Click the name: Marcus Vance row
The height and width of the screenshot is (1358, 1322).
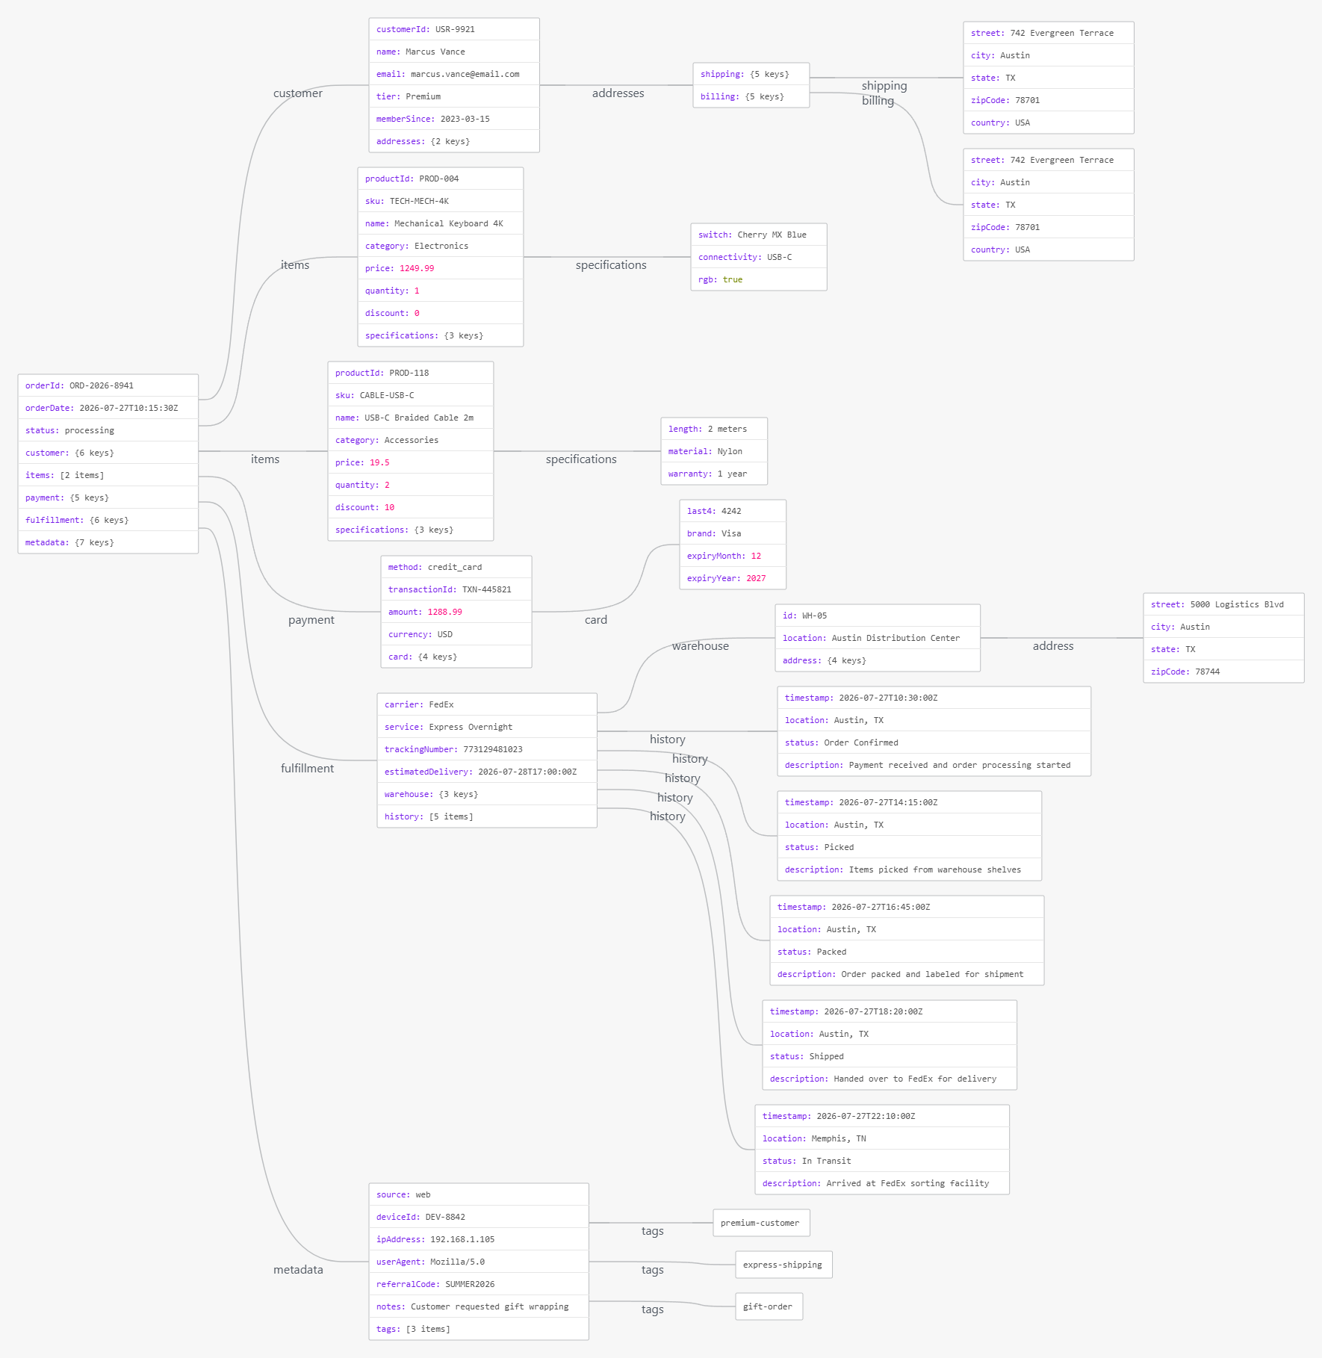coord(454,52)
